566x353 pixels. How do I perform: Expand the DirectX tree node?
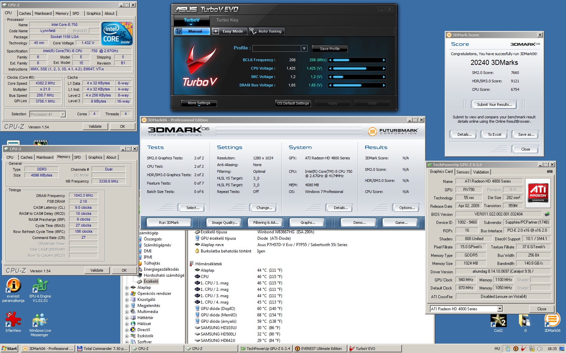(127, 330)
